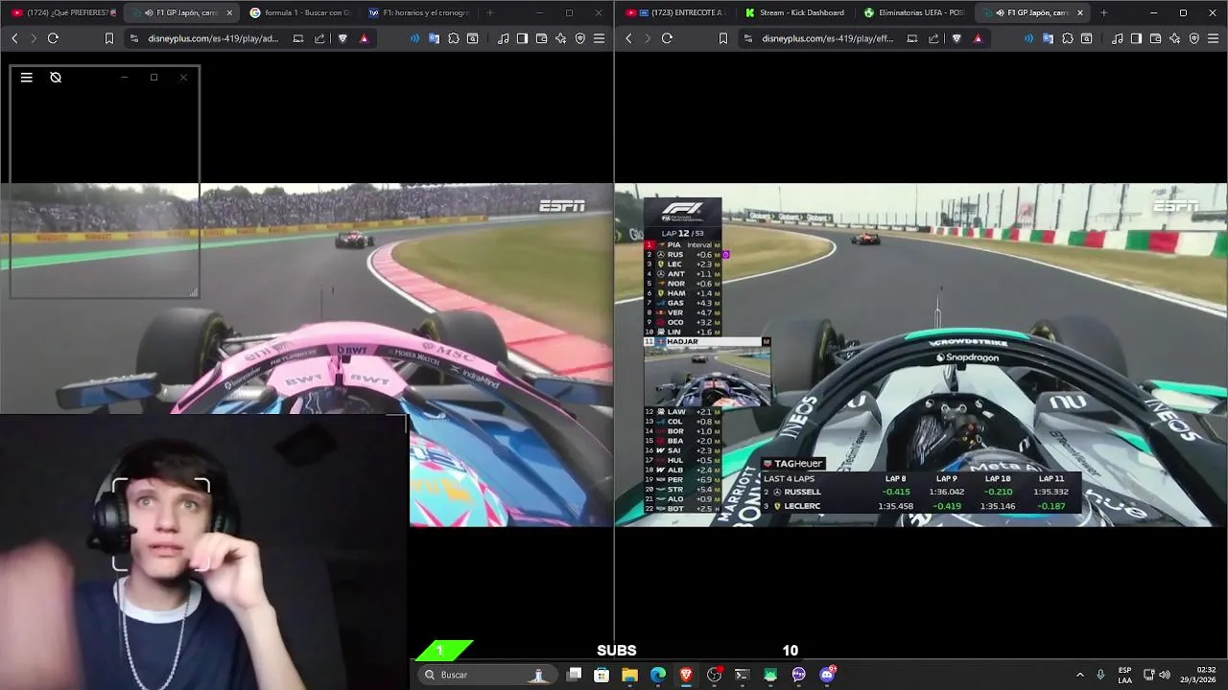This screenshot has height=690, width=1228.
Task: Open Brave Shields in the right browser window
Action: (x=956, y=38)
